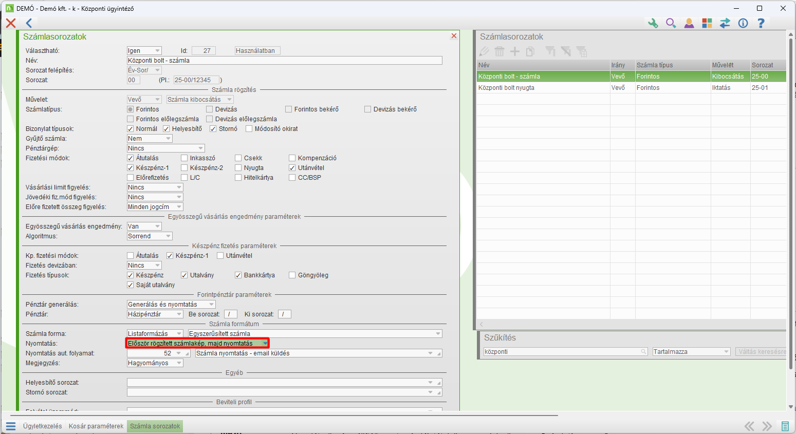Image resolution: width=796 pixels, height=434 pixels.
Task: Toggle the Bankkártya payment type checkbox
Action: point(238,275)
